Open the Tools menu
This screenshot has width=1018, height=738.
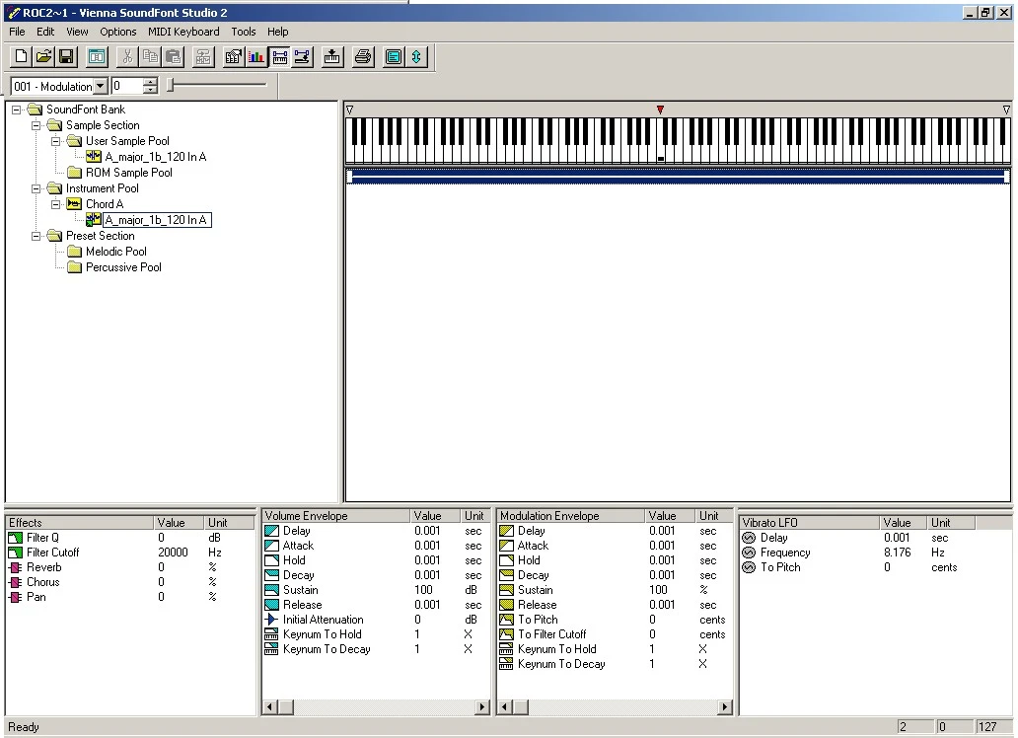244,32
